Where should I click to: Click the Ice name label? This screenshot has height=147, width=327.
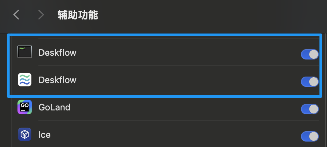tap(45, 135)
